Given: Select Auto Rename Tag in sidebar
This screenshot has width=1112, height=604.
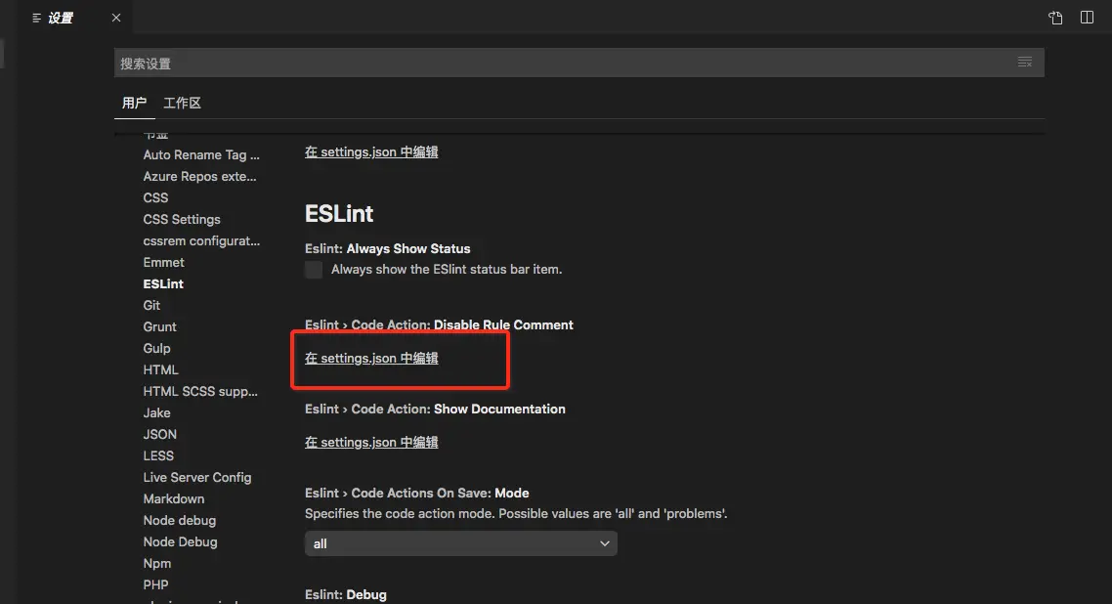Looking at the screenshot, I should tap(201, 154).
